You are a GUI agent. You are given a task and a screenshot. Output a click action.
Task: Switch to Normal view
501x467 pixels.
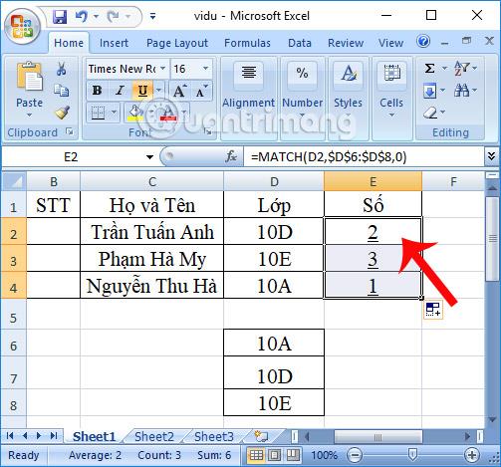tap(256, 455)
